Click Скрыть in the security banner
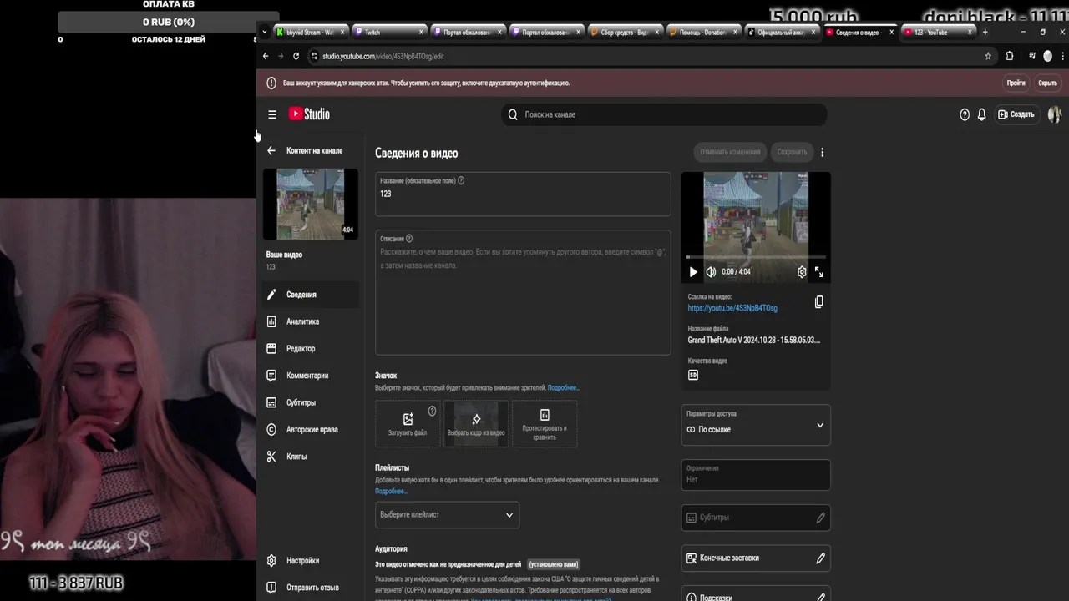This screenshot has height=601, width=1069. 1047,83
